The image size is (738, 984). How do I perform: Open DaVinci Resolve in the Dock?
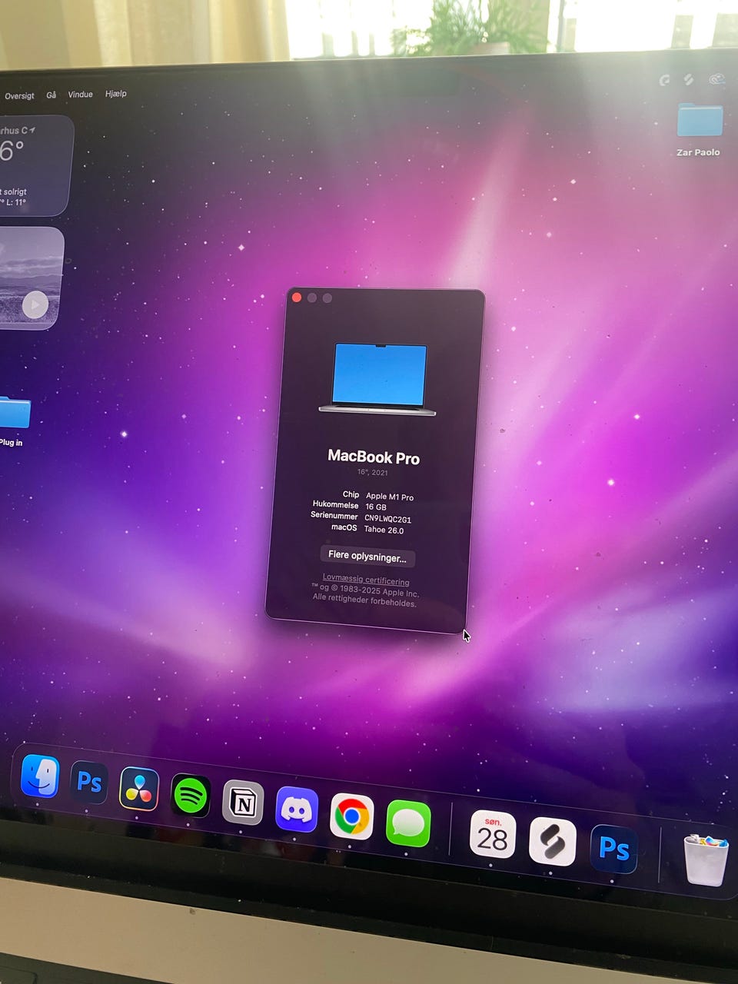tap(139, 790)
